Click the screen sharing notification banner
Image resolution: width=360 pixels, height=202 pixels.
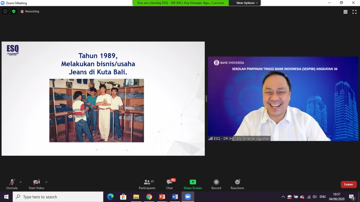coord(181,3)
